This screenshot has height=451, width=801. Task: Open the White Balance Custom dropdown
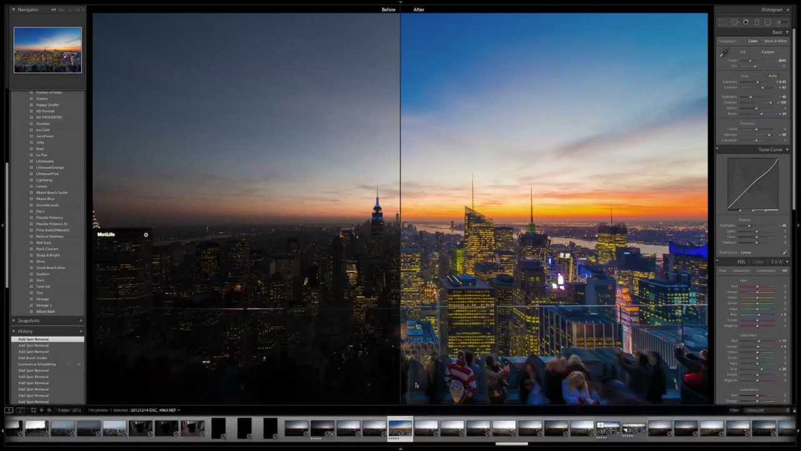tap(768, 52)
